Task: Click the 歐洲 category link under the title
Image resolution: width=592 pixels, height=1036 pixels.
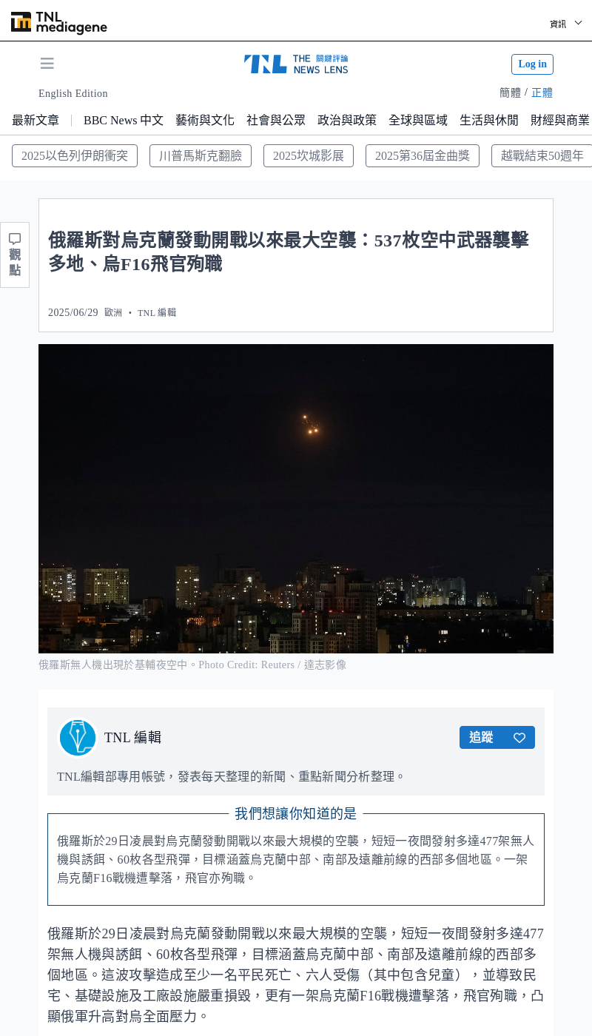Action: pyautogui.click(x=113, y=312)
